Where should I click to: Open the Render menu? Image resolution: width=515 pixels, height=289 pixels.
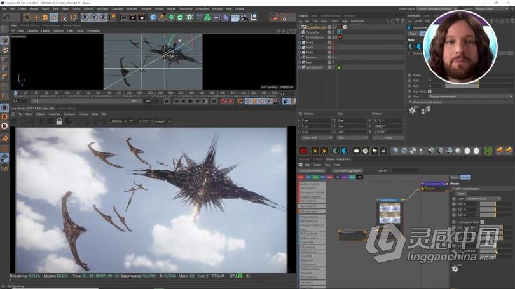[171, 9]
